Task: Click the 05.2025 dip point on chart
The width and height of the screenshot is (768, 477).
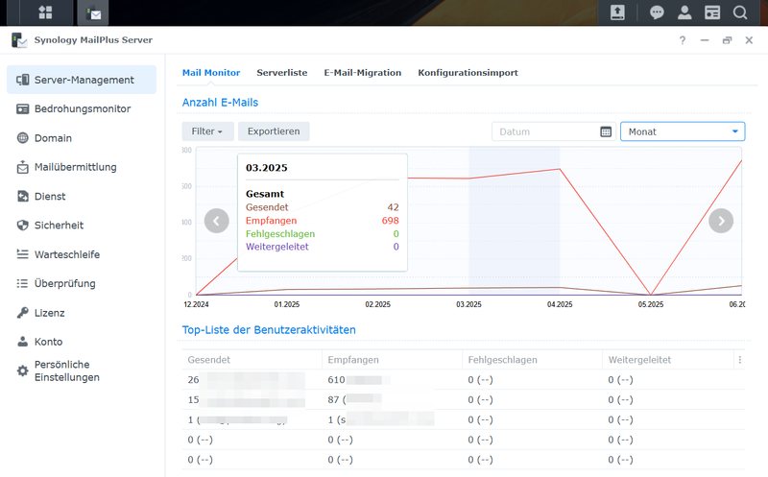Action: (651, 295)
